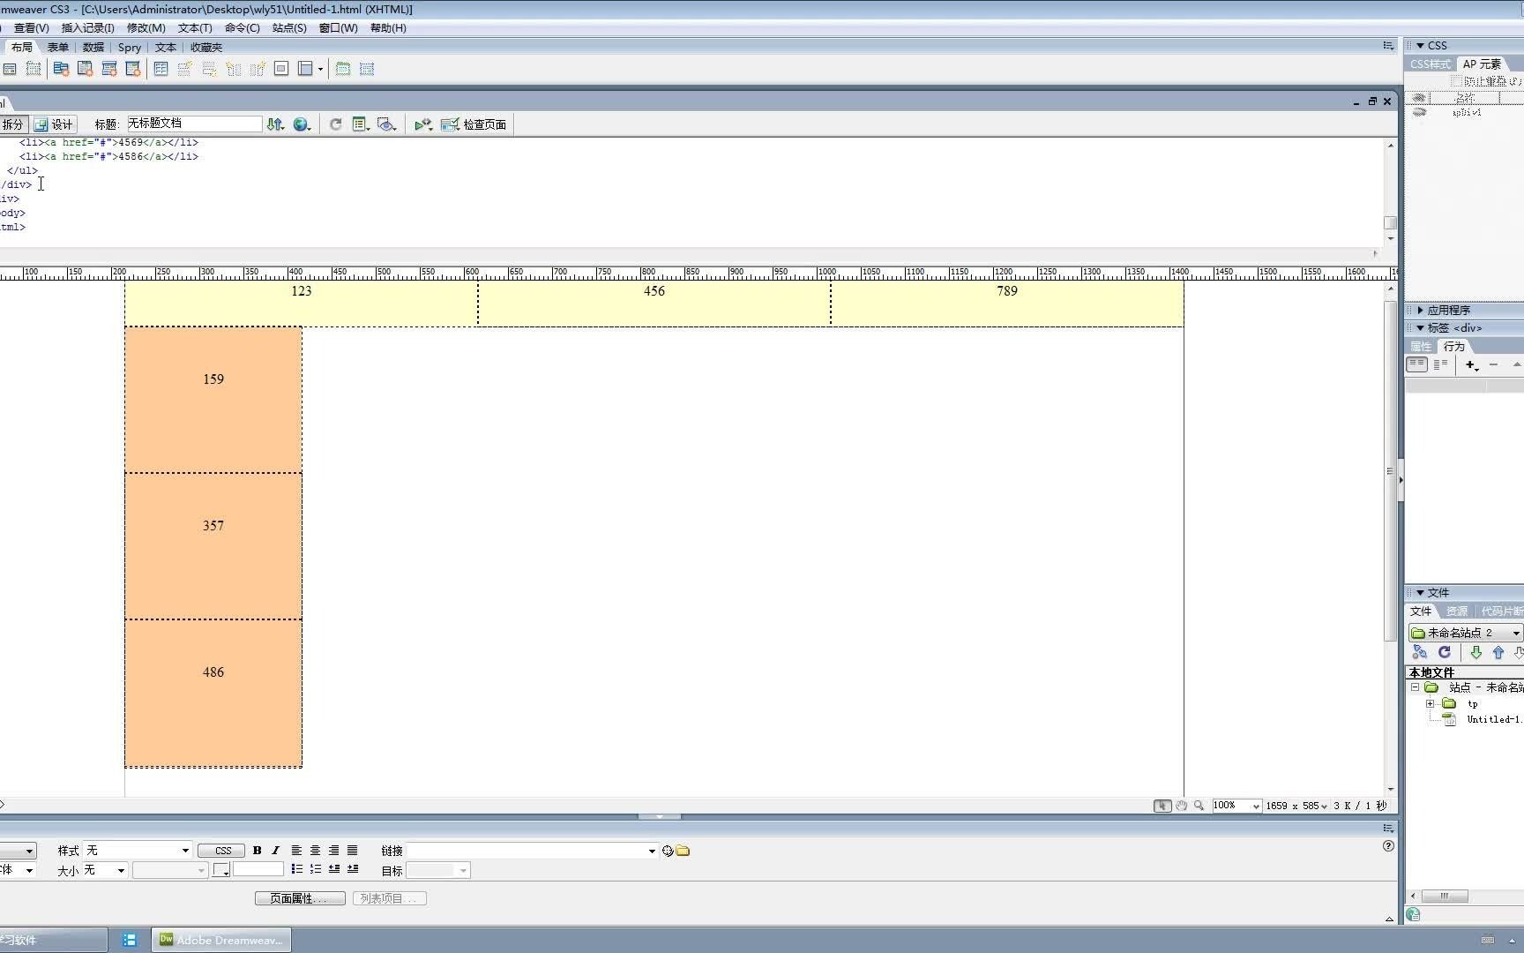The width and height of the screenshot is (1524, 953).
Task: Click the eye column header in AP elements
Action: coord(1419,97)
